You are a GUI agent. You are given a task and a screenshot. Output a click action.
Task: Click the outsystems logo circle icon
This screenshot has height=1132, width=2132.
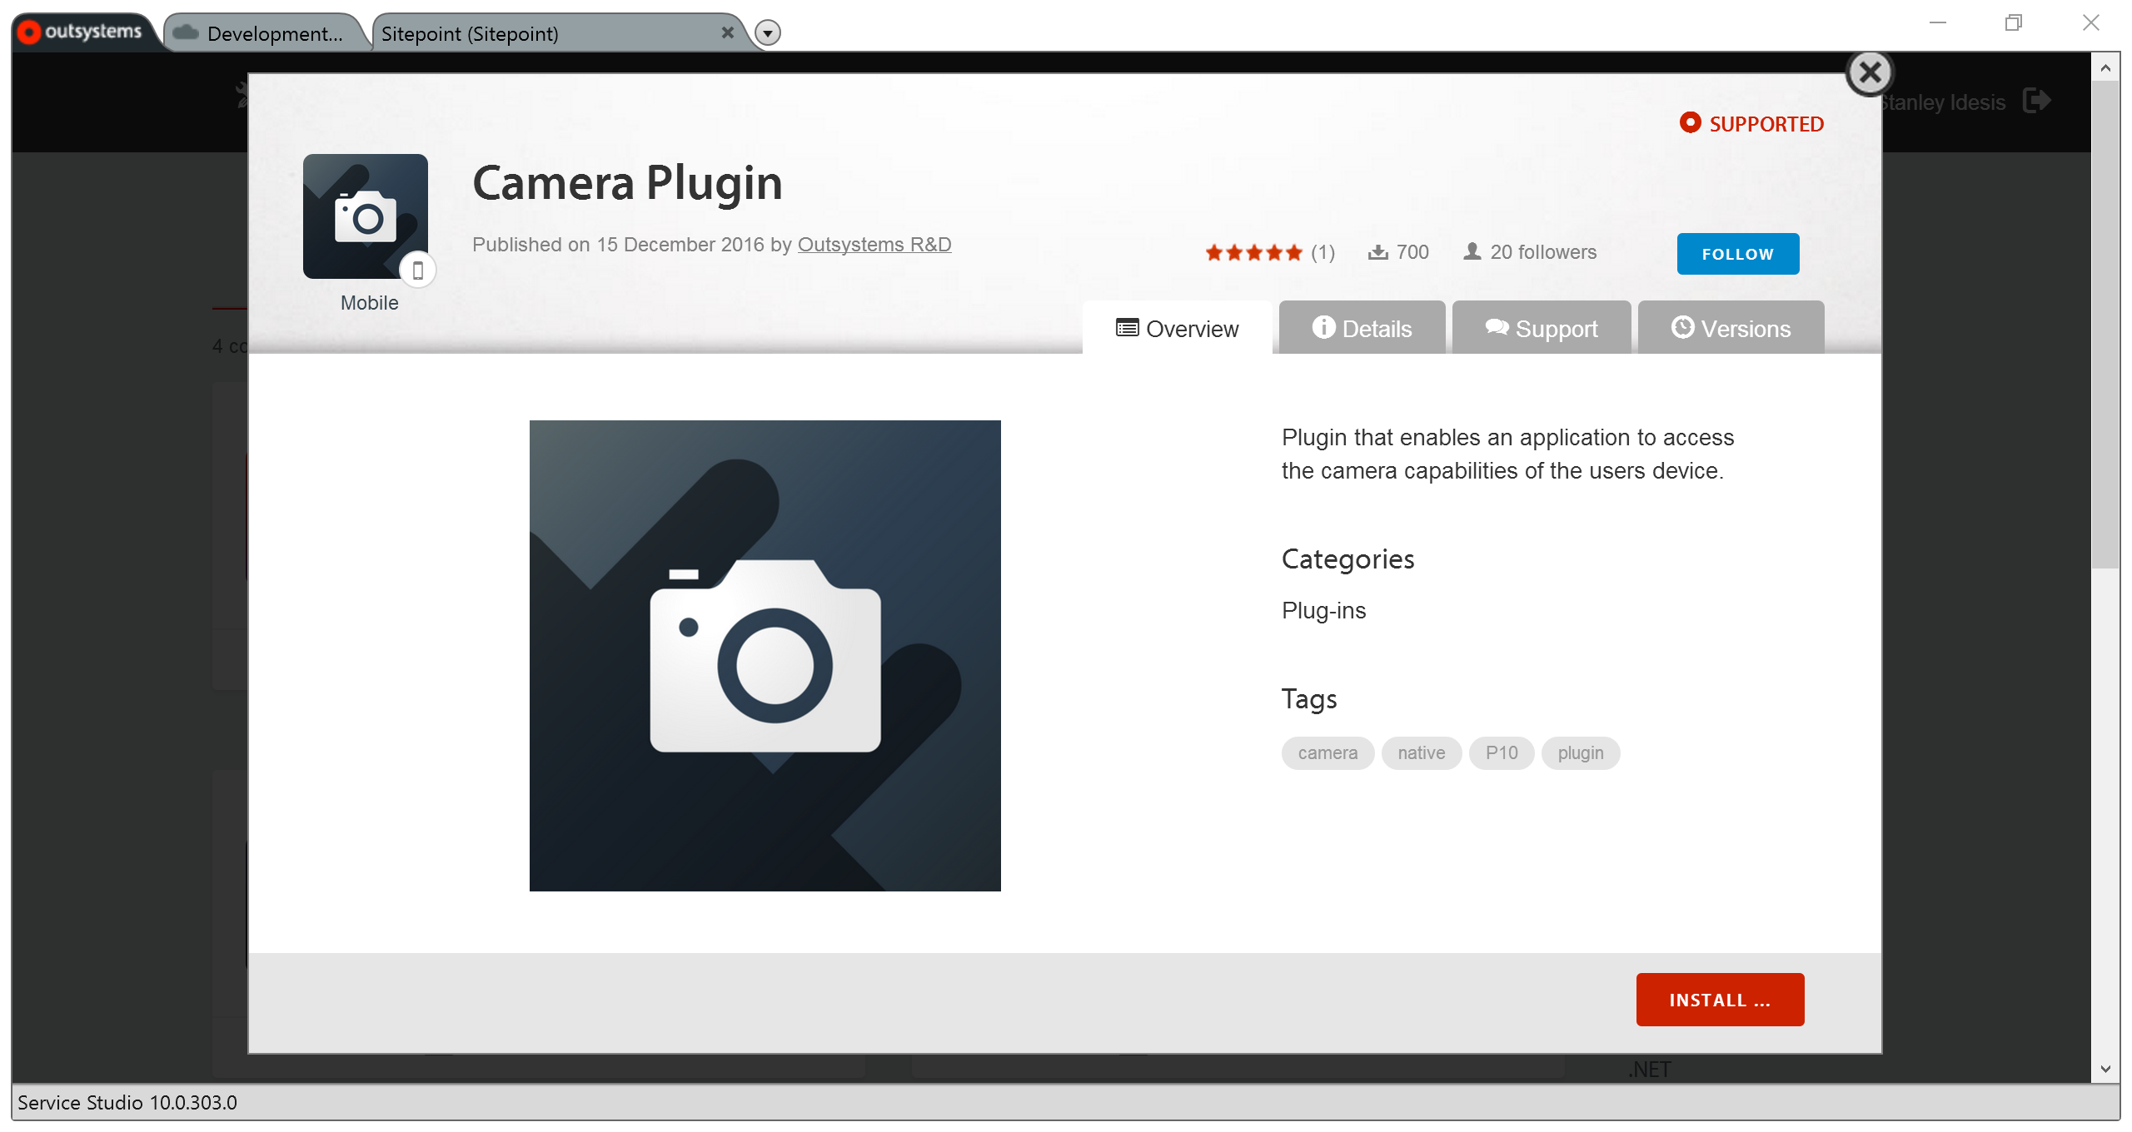click(x=29, y=32)
